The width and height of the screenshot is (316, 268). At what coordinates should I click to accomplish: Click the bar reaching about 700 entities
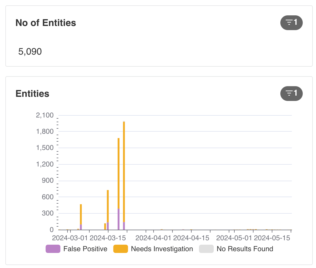[x=108, y=210]
